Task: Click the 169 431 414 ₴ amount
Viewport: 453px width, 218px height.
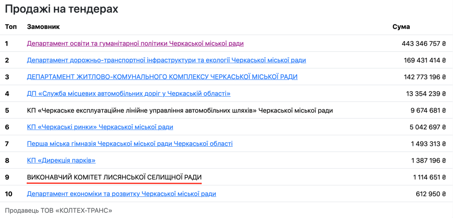Action: (425, 61)
